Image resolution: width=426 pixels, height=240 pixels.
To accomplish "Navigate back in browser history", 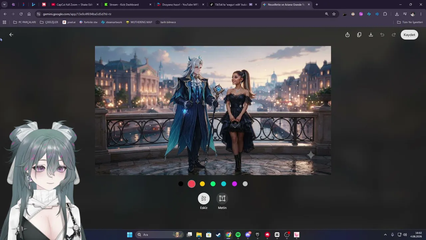I will [5, 14].
